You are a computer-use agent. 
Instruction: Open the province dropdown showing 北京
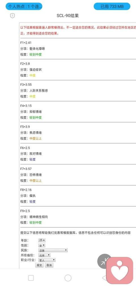coord(44,255)
